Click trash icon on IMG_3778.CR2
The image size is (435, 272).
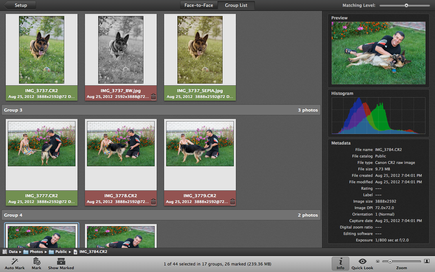point(154,202)
